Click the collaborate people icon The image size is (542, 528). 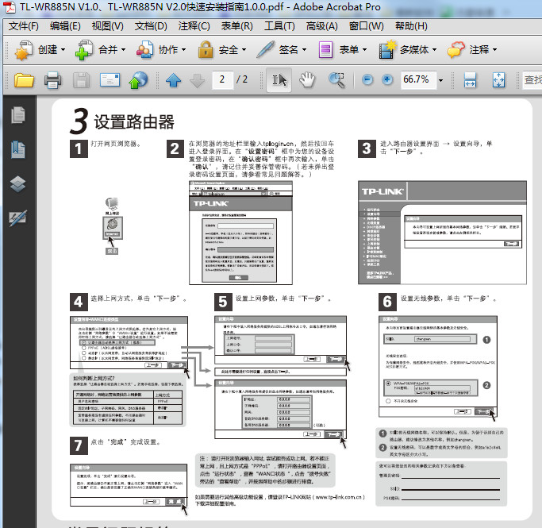click(145, 50)
